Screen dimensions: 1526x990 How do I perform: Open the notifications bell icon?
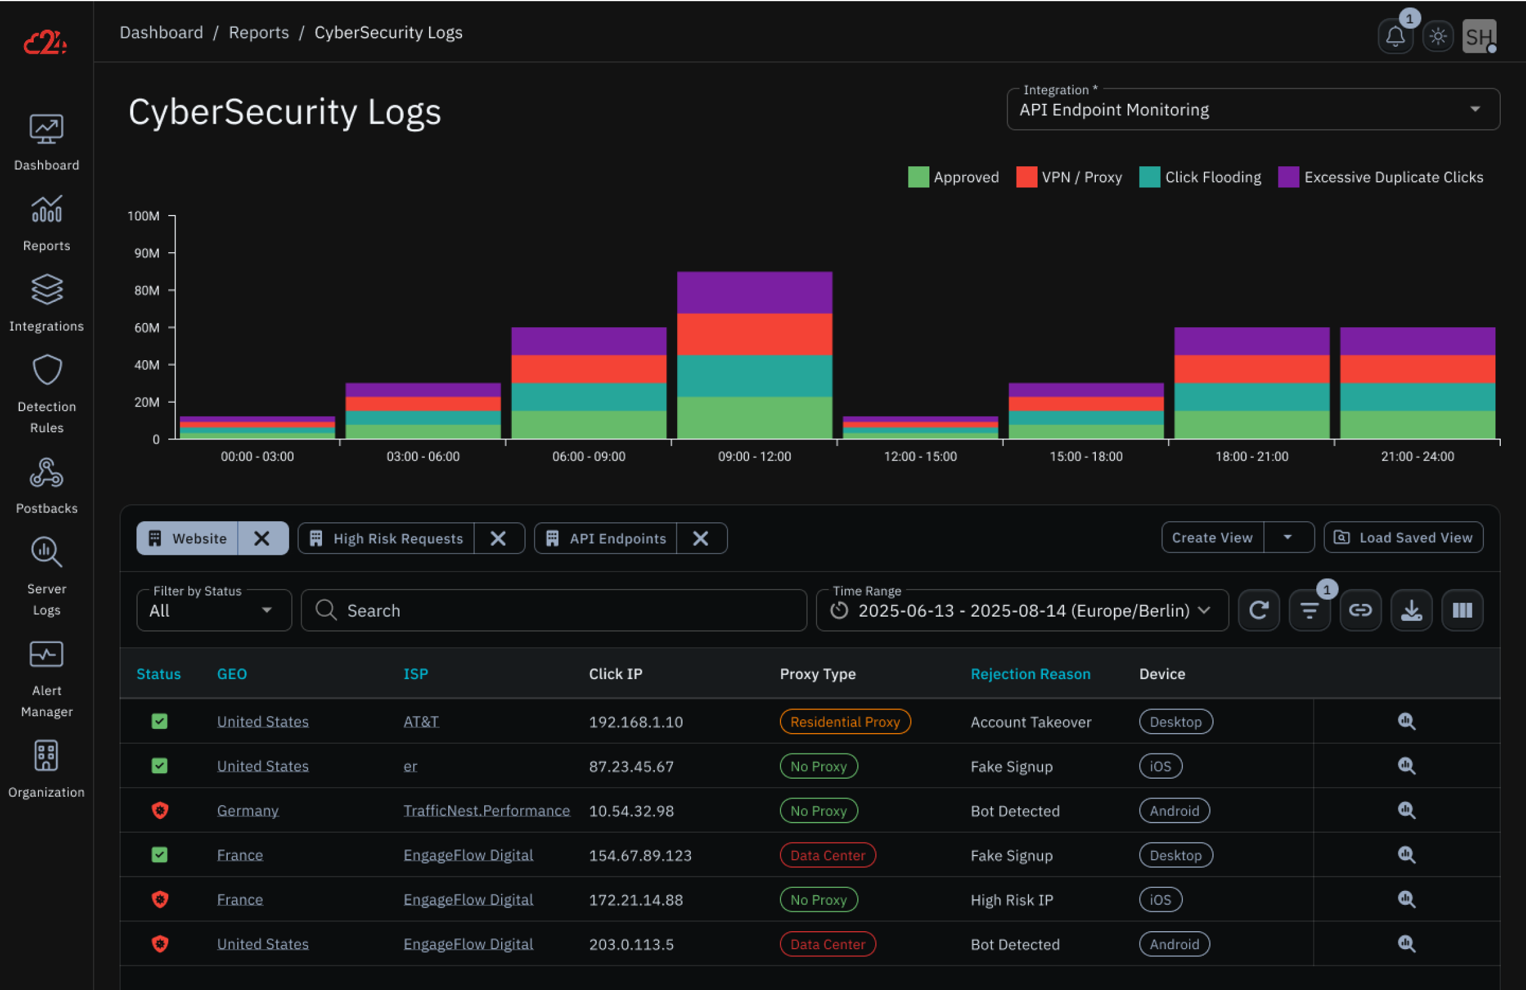point(1396,36)
